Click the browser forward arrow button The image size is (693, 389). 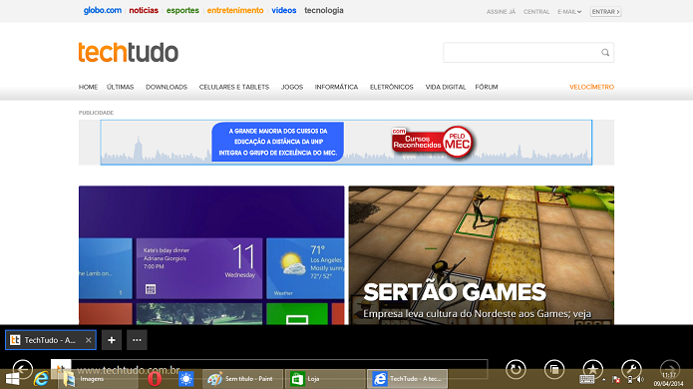pos(670,369)
